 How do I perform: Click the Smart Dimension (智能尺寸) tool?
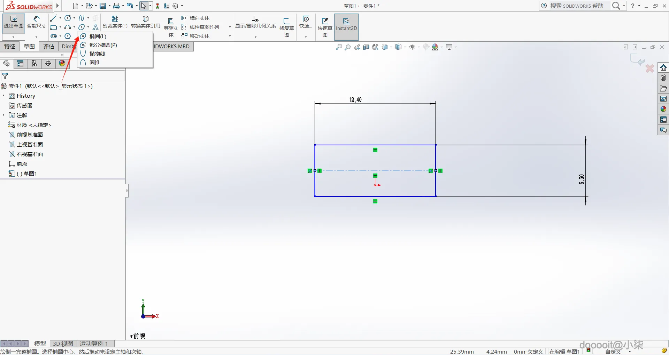pos(36,22)
